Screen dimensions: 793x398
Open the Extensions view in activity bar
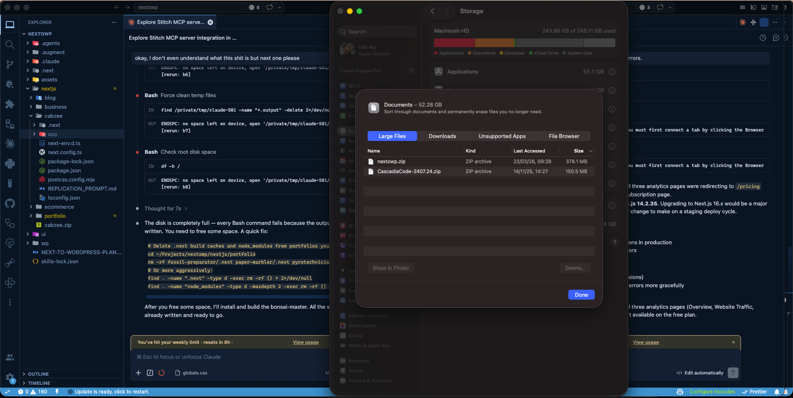[x=10, y=104]
